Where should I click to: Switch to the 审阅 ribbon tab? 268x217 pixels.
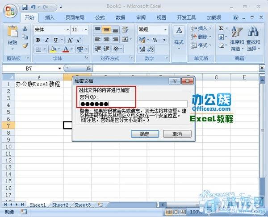coord(141,17)
